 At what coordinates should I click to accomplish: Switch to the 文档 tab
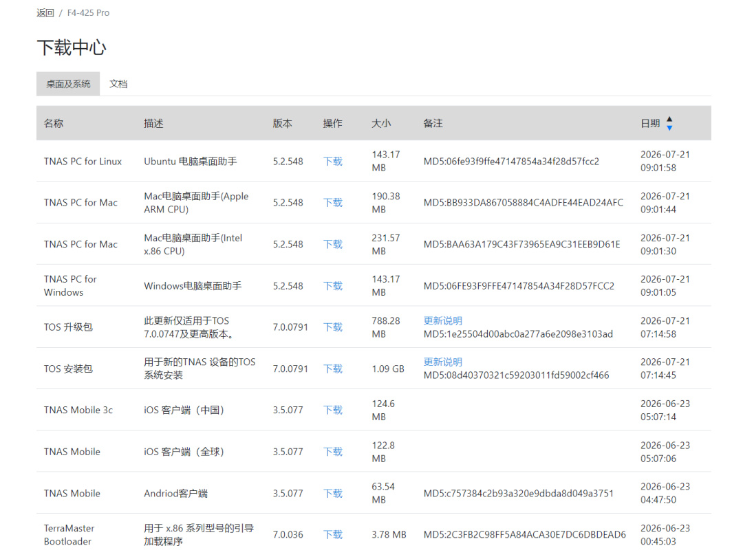click(118, 84)
